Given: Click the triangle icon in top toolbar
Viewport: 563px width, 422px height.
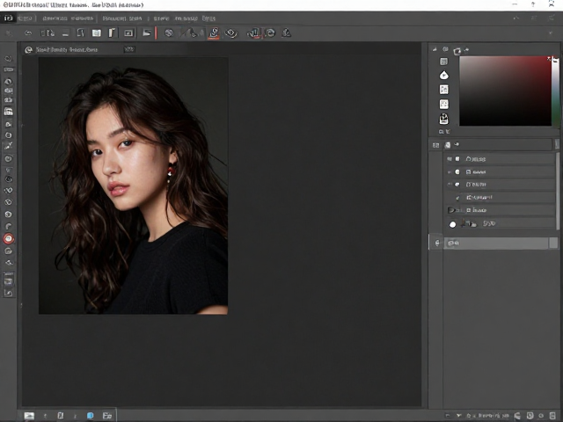Looking at the screenshot, I should (286, 33).
